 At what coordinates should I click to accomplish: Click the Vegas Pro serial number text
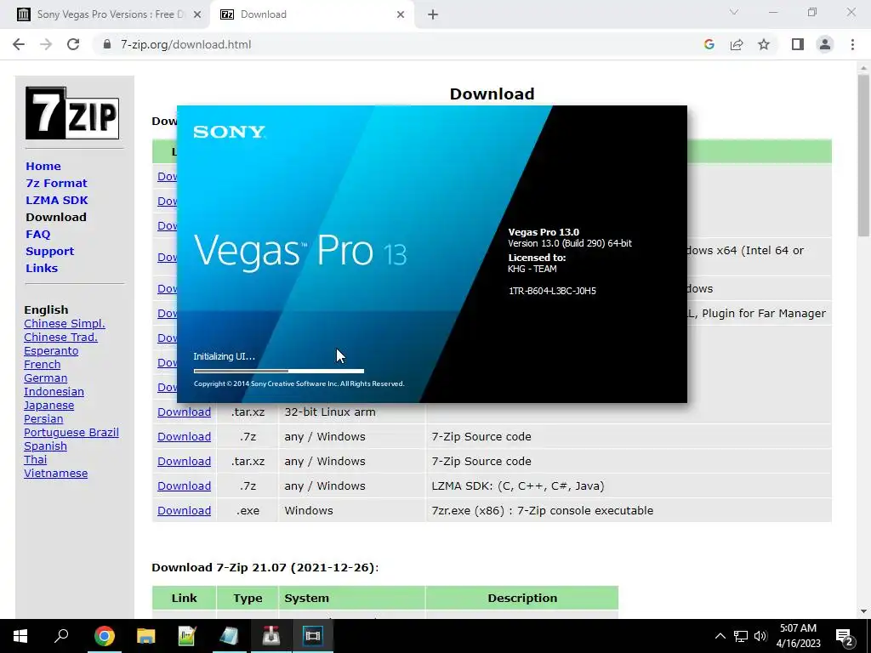click(x=552, y=291)
